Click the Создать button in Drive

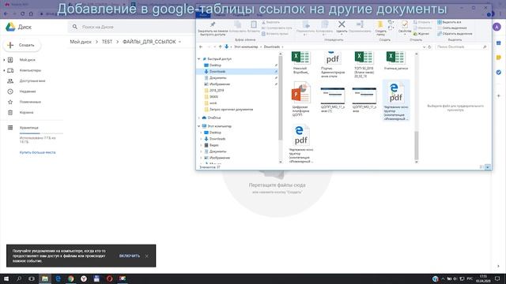(22, 45)
